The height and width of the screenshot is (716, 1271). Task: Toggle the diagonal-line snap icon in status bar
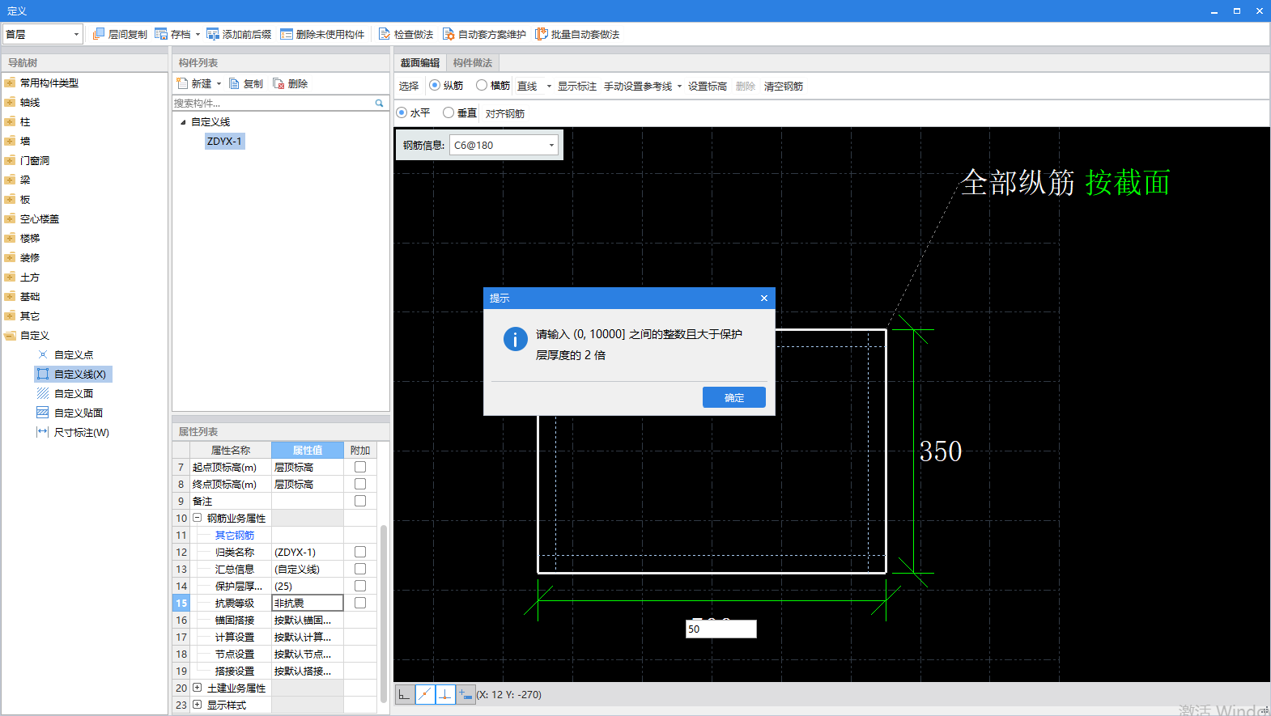pyautogui.click(x=425, y=694)
